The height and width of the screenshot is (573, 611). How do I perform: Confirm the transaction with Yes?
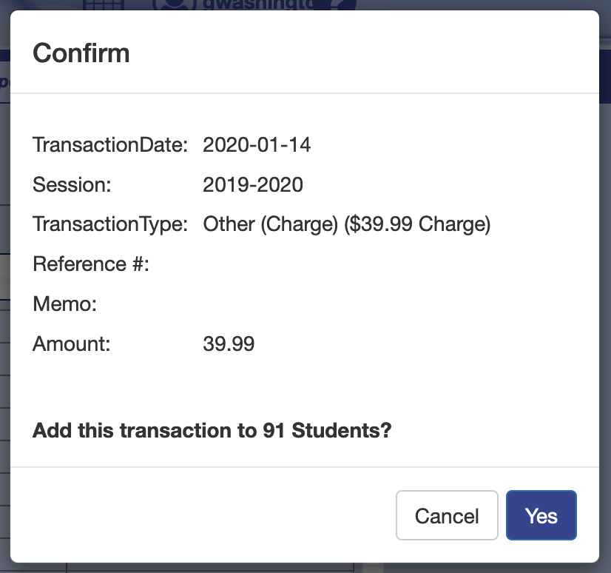coord(541,515)
